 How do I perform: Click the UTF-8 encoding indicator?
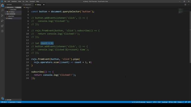[155, 102]
